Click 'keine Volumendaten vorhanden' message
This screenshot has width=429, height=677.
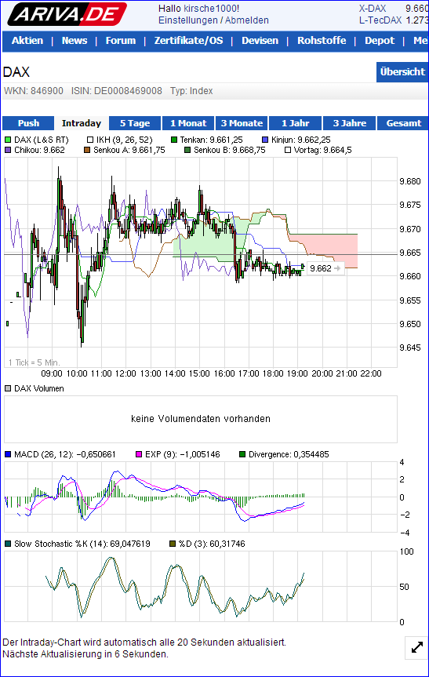pyautogui.click(x=201, y=419)
